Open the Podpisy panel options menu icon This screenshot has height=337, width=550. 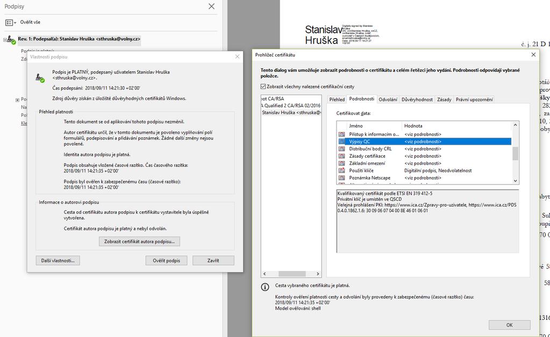tap(11, 23)
